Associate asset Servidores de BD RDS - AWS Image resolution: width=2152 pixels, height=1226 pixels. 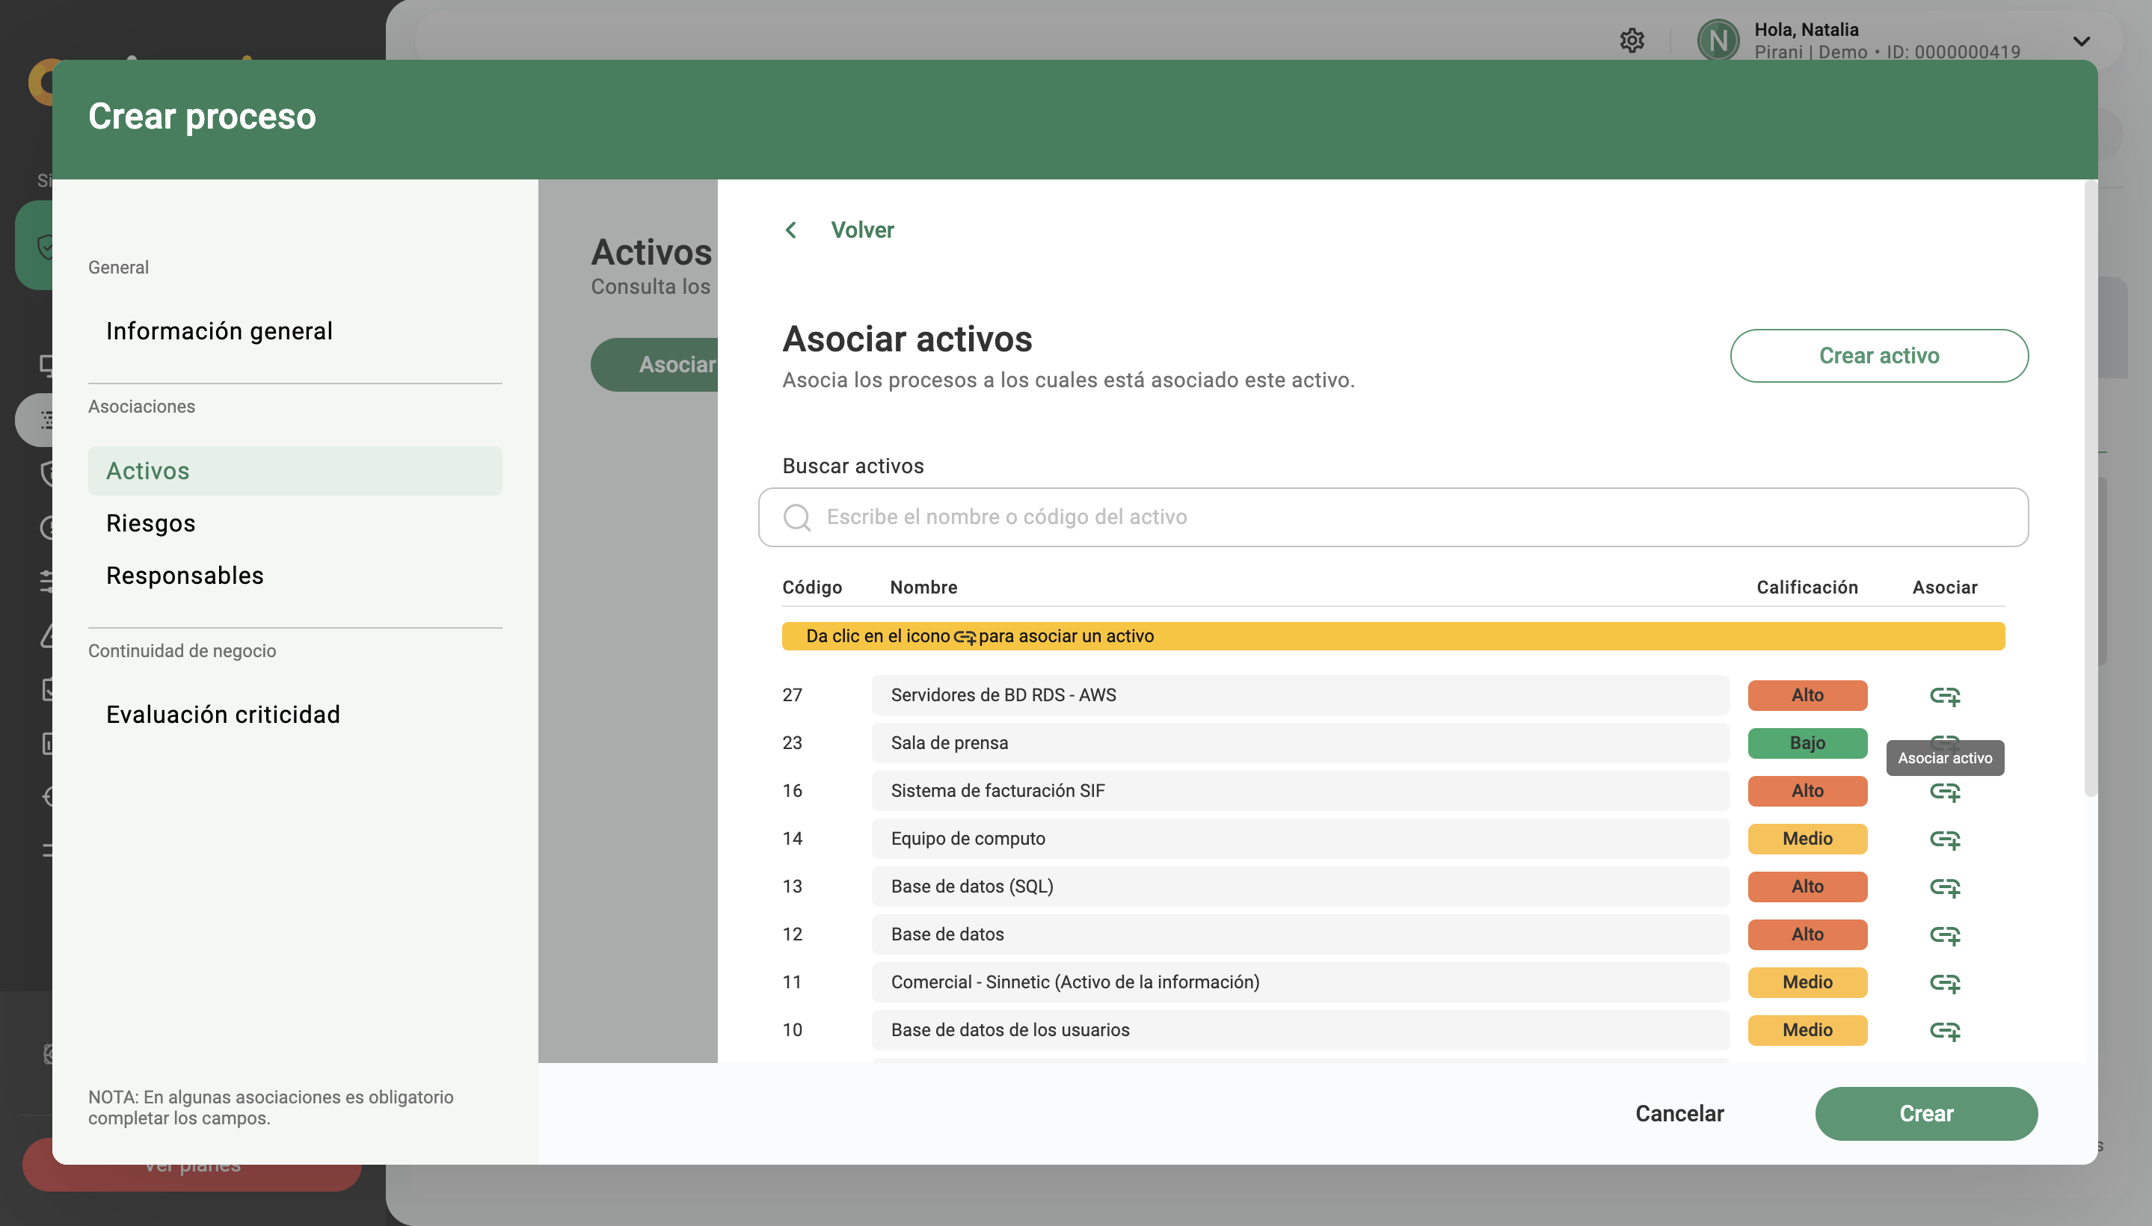click(x=1945, y=695)
